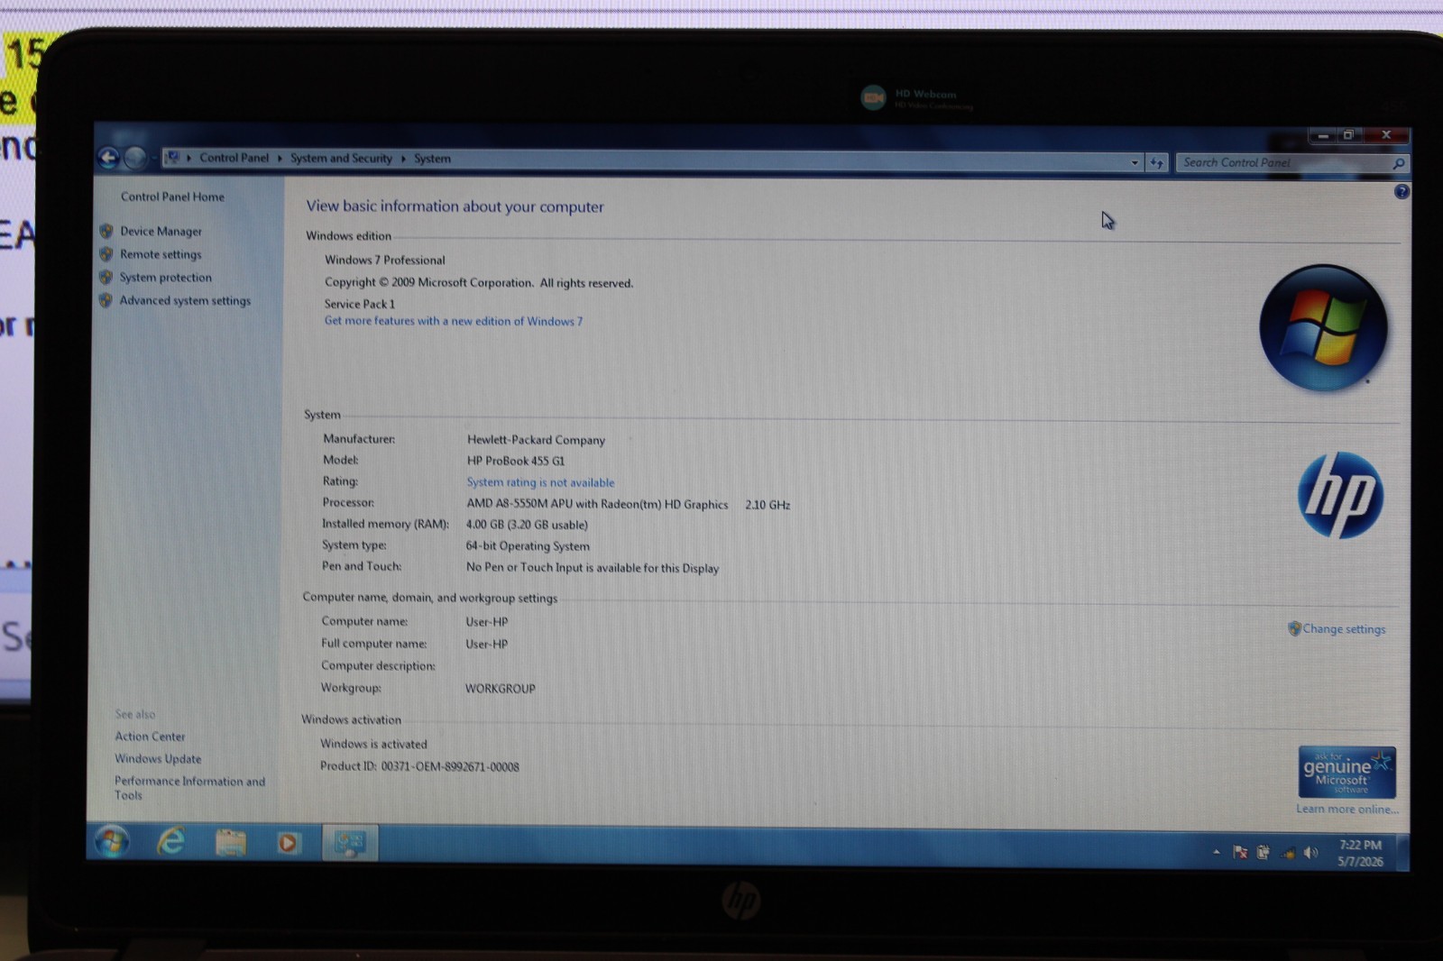This screenshot has width=1443, height=961.
Task: Click Product ID 00371-OEM-8992671-00008
Action: pos(419,766)
